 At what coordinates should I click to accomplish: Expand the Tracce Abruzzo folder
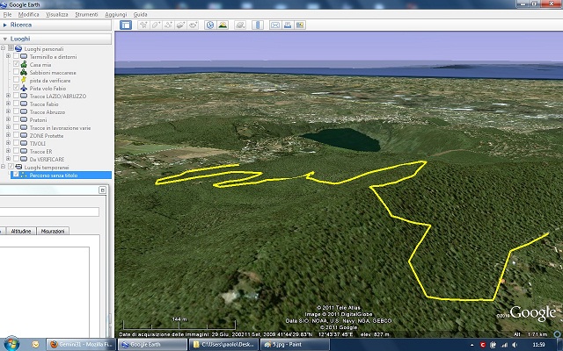(x=8, y=111)
